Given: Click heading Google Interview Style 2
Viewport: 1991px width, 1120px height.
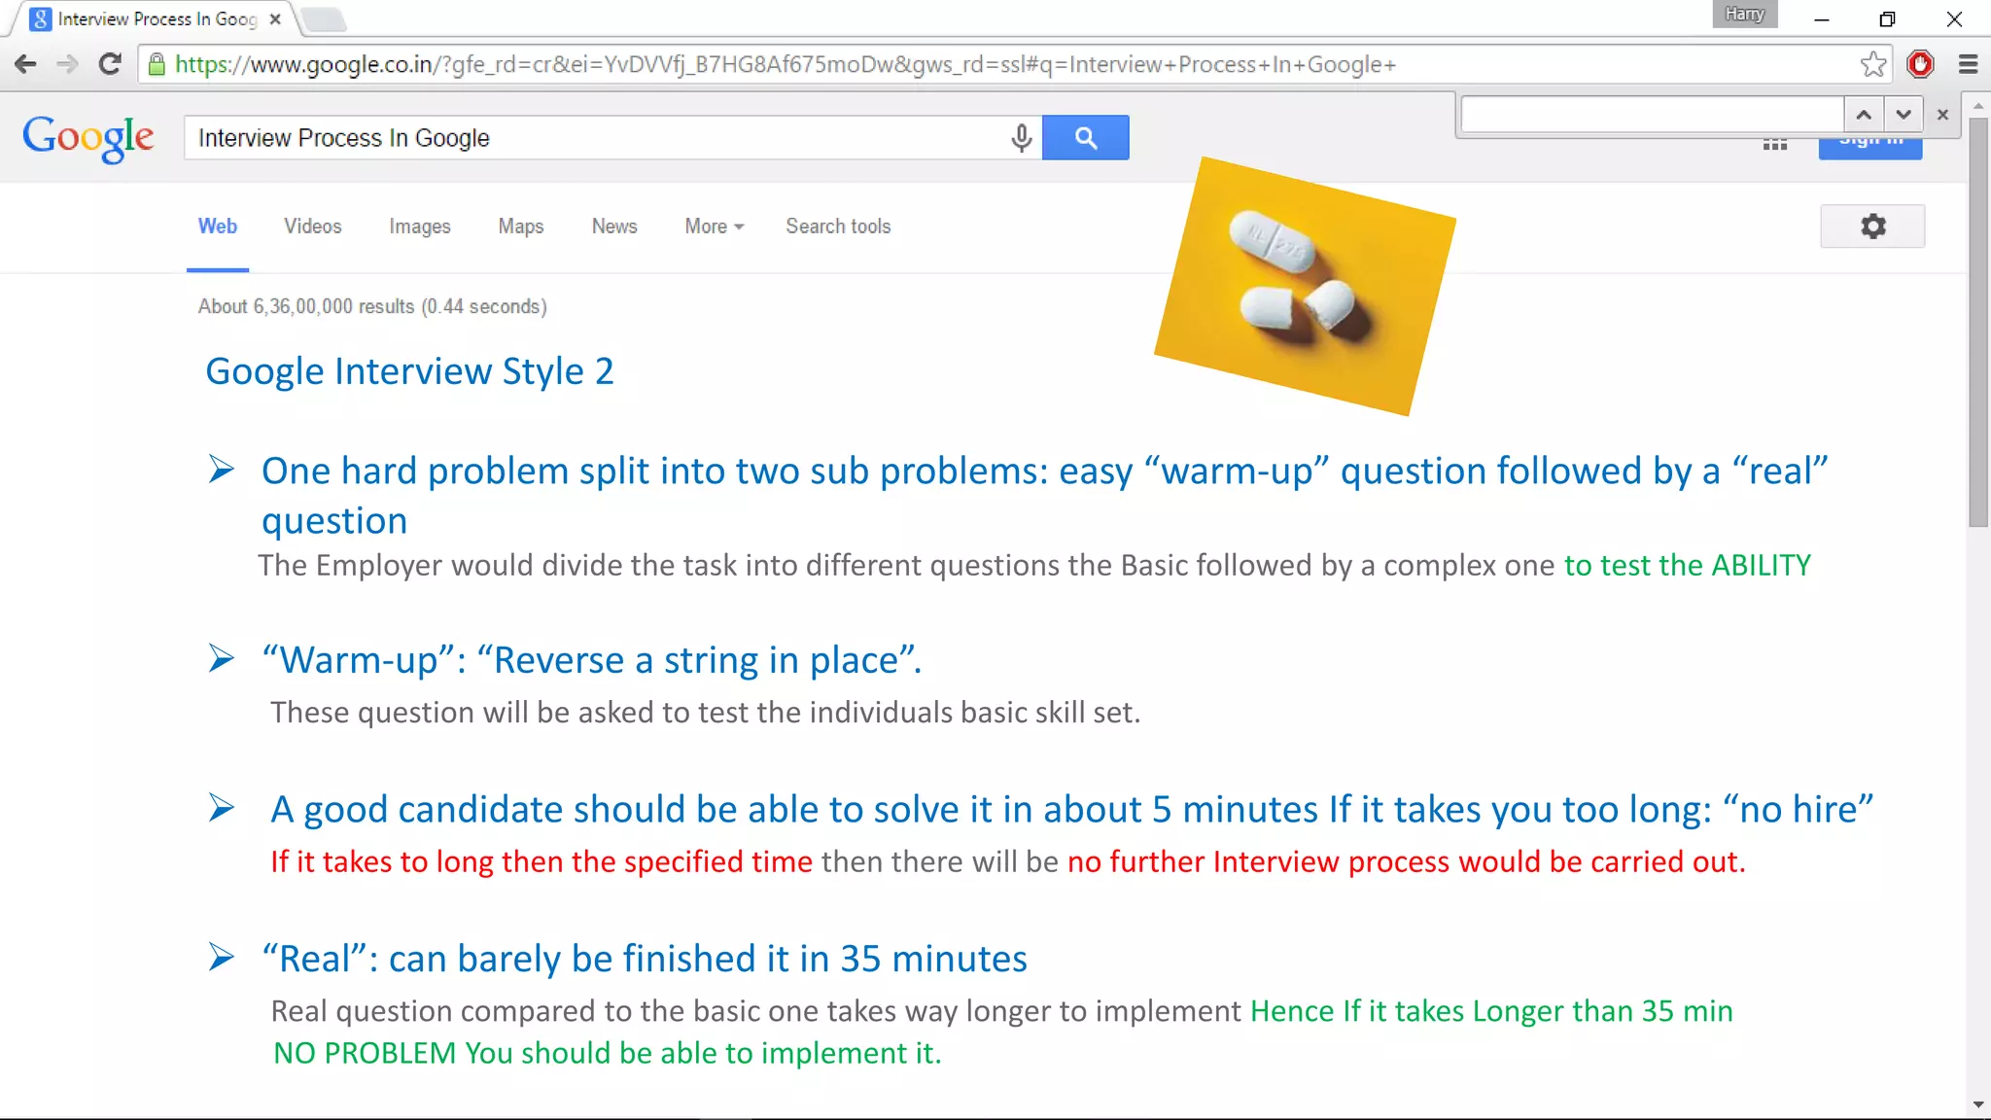Looking at the screenshot, I should pos(409,370).
